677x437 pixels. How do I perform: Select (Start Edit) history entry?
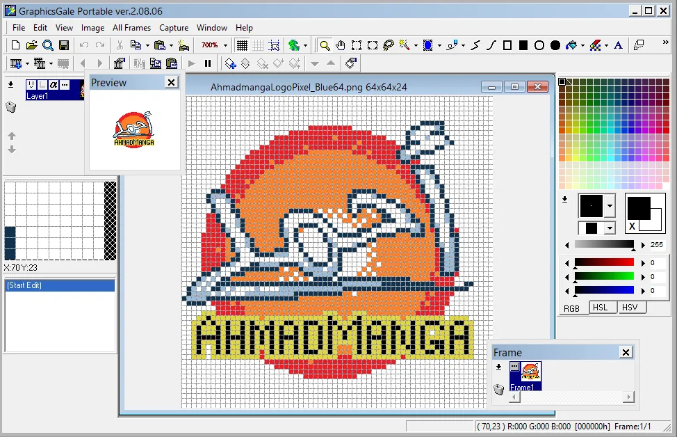point(60,285)
